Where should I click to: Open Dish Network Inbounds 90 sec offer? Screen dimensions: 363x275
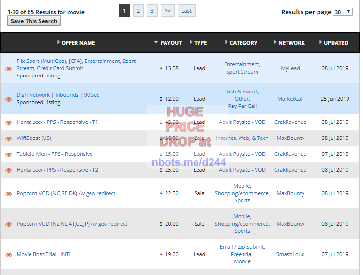[58, 95]
